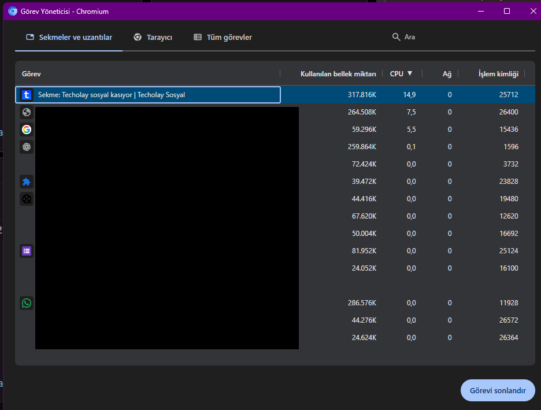
Task: Click the film reel icon in the 44.416K row
Action: (x=27, y=199)
